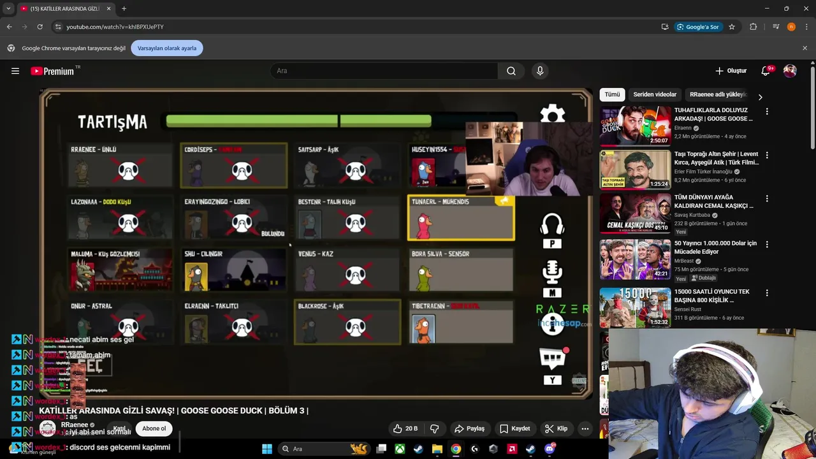Close the active YouTube browser tab

[108, 9]
